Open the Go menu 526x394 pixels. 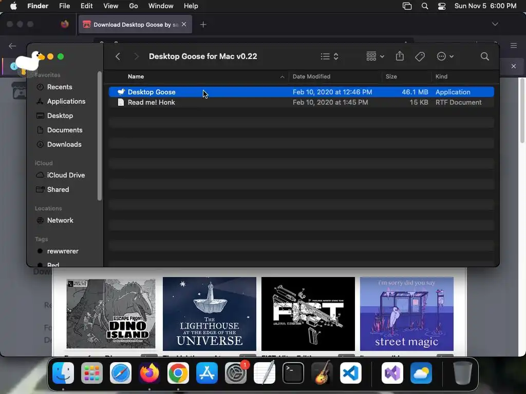click(x=134, y=6)
